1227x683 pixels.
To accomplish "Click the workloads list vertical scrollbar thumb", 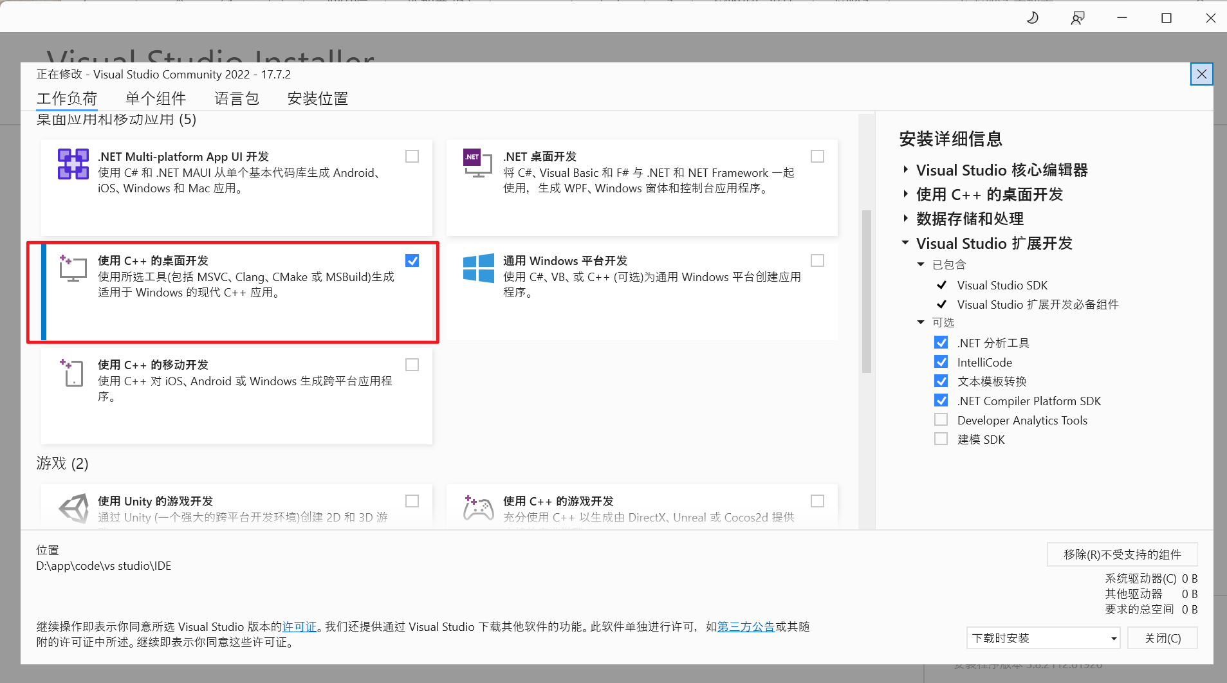I will [x=867, y=291].
